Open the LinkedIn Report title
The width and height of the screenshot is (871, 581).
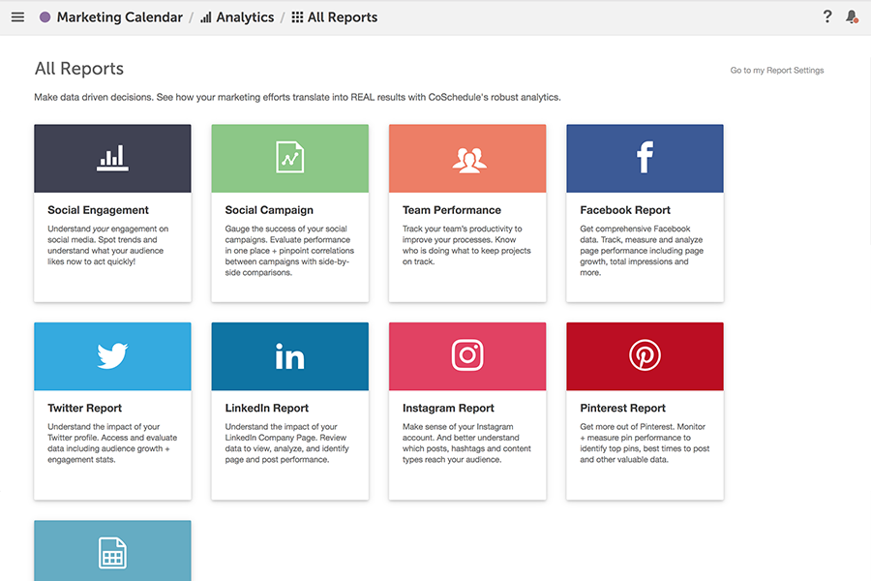(267, 408)
